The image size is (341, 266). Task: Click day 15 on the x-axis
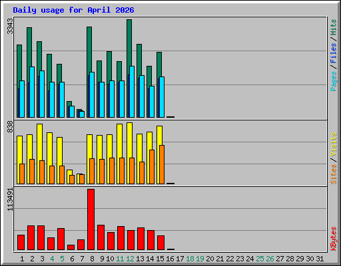pyautogui.click(x=160, y=259)
